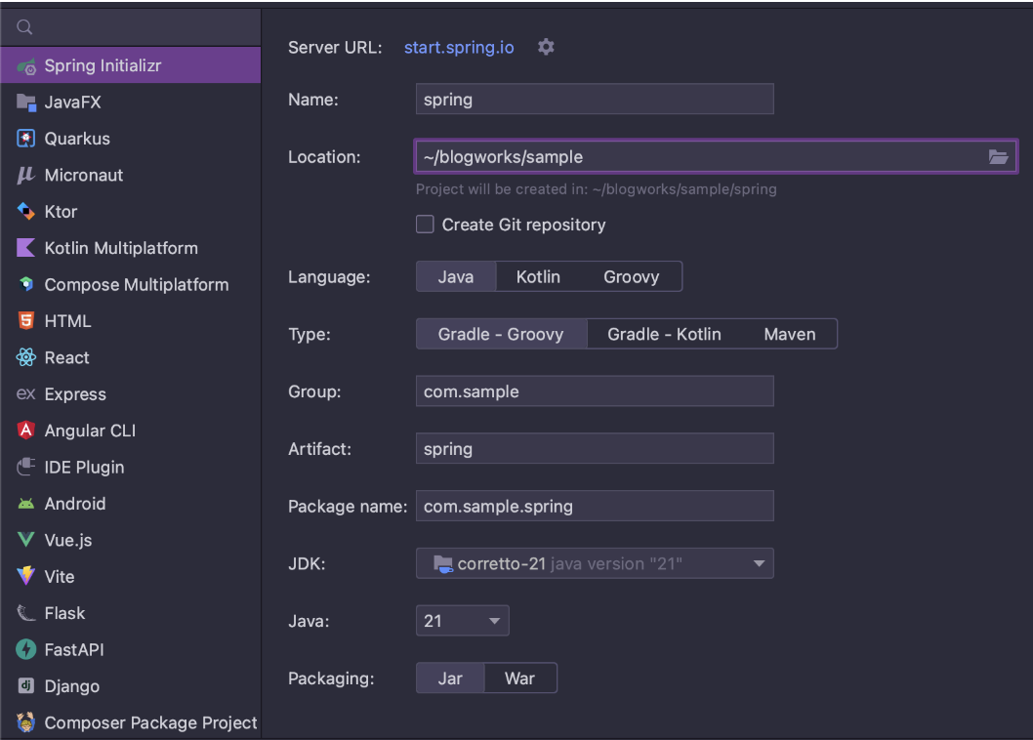Click the Location path field
The width and height of the screenshot is (1033, 740).
(716, 157)
